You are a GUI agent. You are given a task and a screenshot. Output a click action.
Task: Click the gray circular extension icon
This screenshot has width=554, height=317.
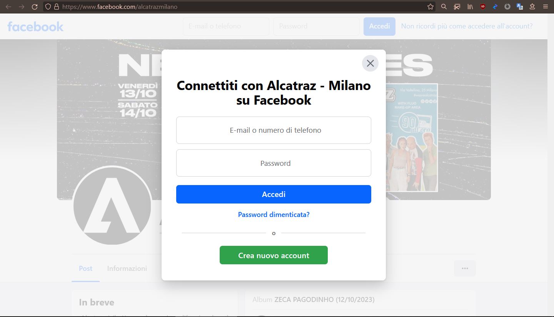507,7
